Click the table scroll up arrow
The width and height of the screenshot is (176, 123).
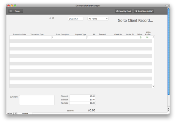[x=153, y=37]
